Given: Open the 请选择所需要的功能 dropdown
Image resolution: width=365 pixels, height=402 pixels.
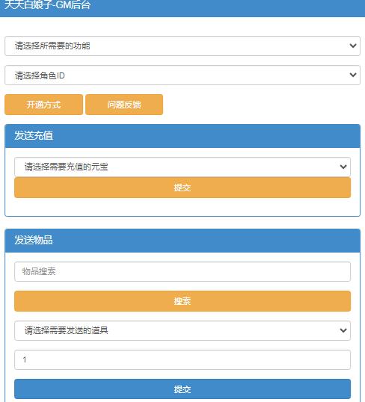Looking at the screenshot, I should (x=182, y=46).
